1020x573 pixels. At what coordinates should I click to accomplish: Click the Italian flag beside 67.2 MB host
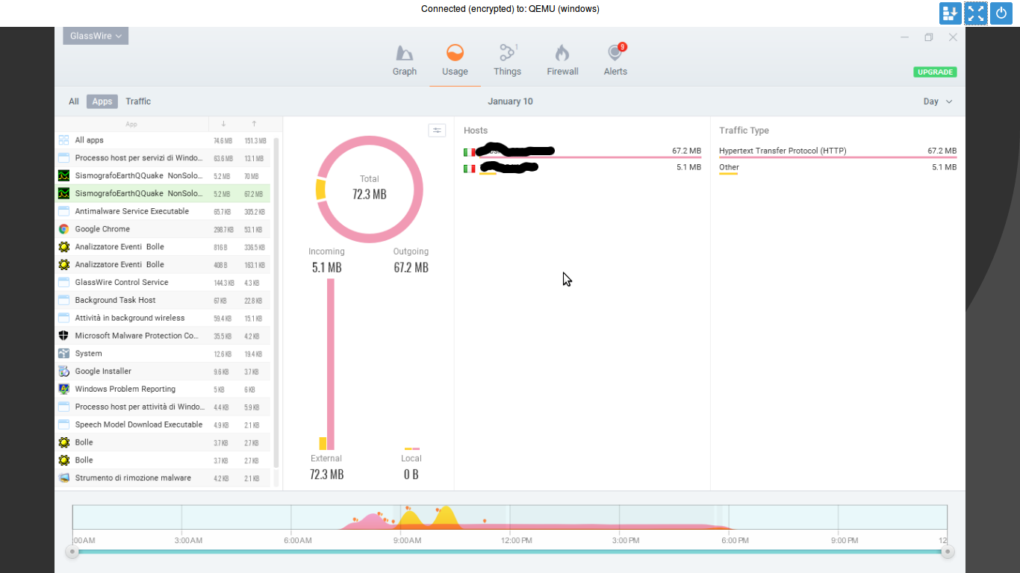469,152
